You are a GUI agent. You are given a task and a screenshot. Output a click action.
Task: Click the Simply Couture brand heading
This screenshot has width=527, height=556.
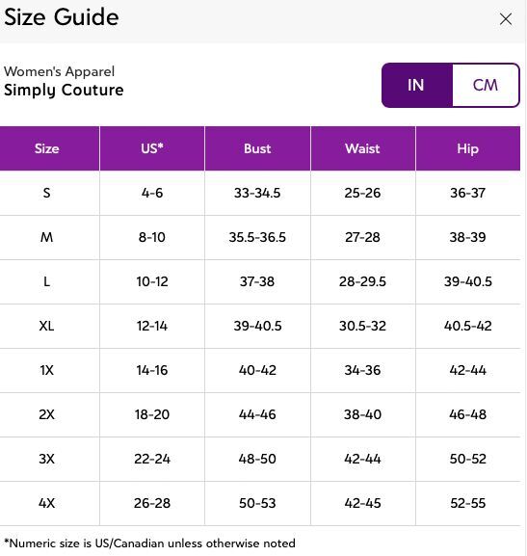click(x=64, y=91)
